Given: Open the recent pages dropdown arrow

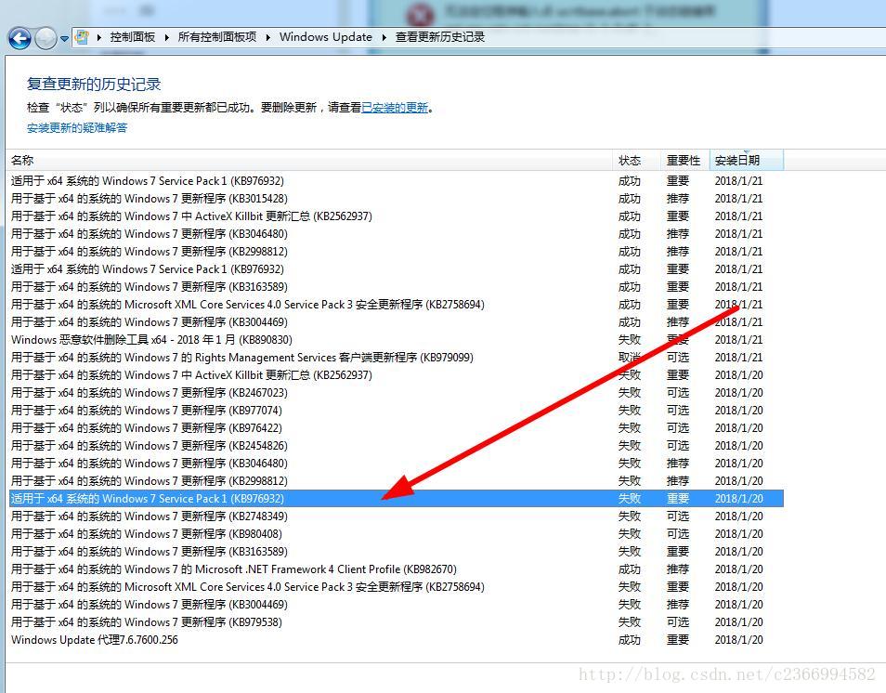Looking at the screenshot, I should (x=64, y=38).
